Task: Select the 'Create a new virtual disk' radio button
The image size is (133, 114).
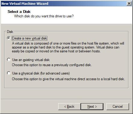Action: click(x=9, y=38)
